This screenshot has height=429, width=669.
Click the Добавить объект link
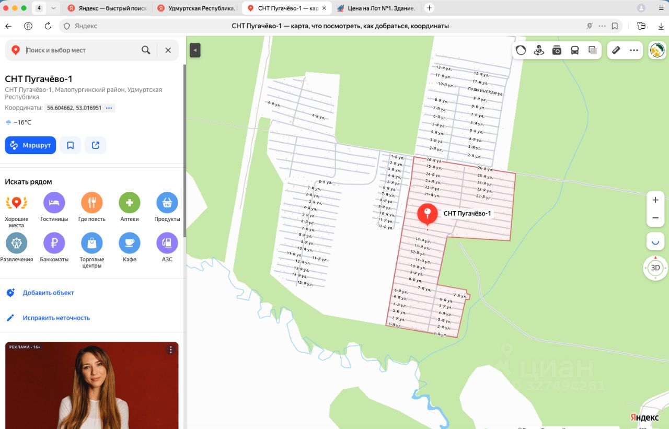48,293
